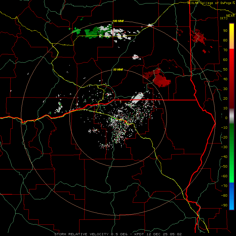Click the "-40" value on velocity scale

pyautogui.click(x=224, y=157)
